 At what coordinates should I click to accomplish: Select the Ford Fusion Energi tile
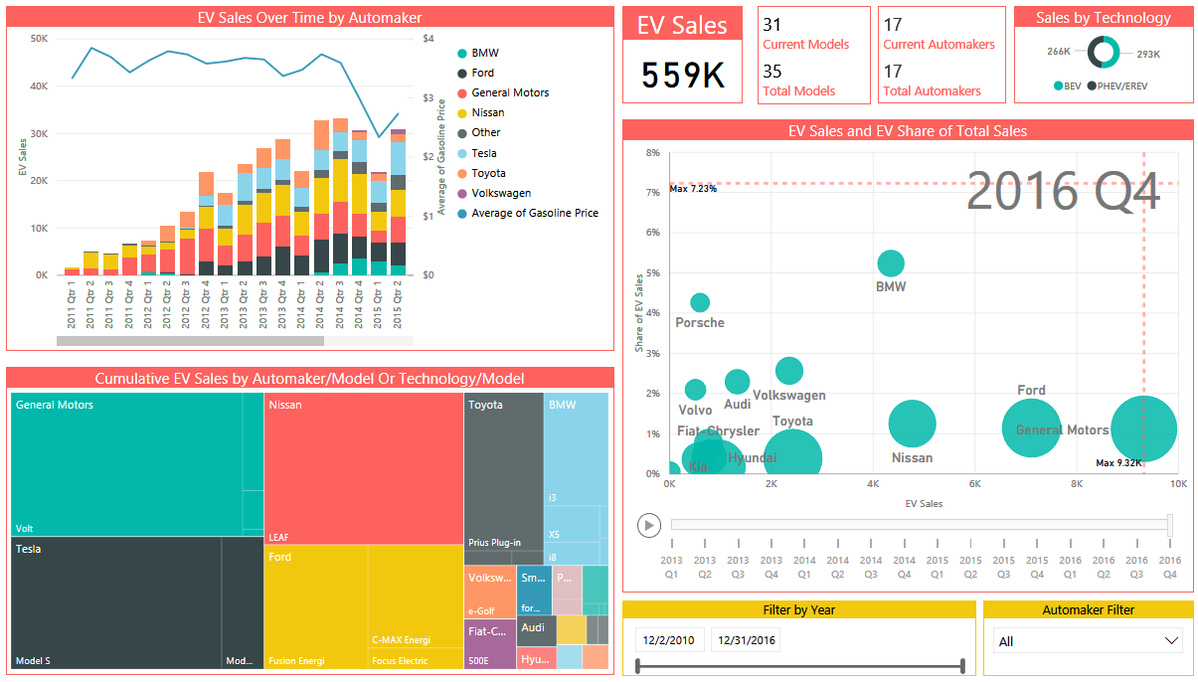[316, 606]
